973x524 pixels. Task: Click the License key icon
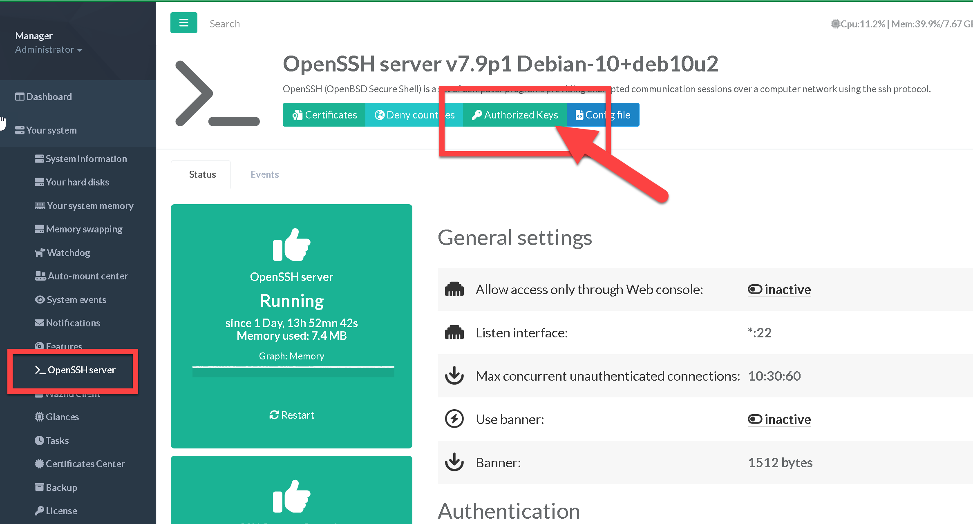39,511
